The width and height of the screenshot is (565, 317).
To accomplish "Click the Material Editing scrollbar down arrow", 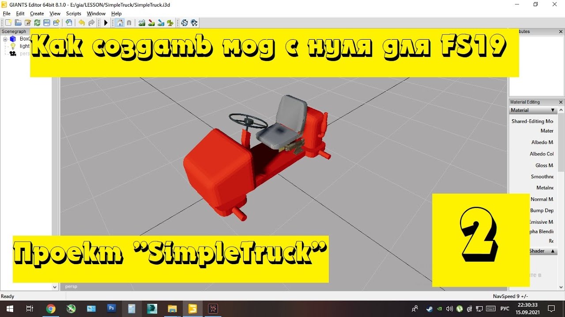I will [x=561, y=287].
